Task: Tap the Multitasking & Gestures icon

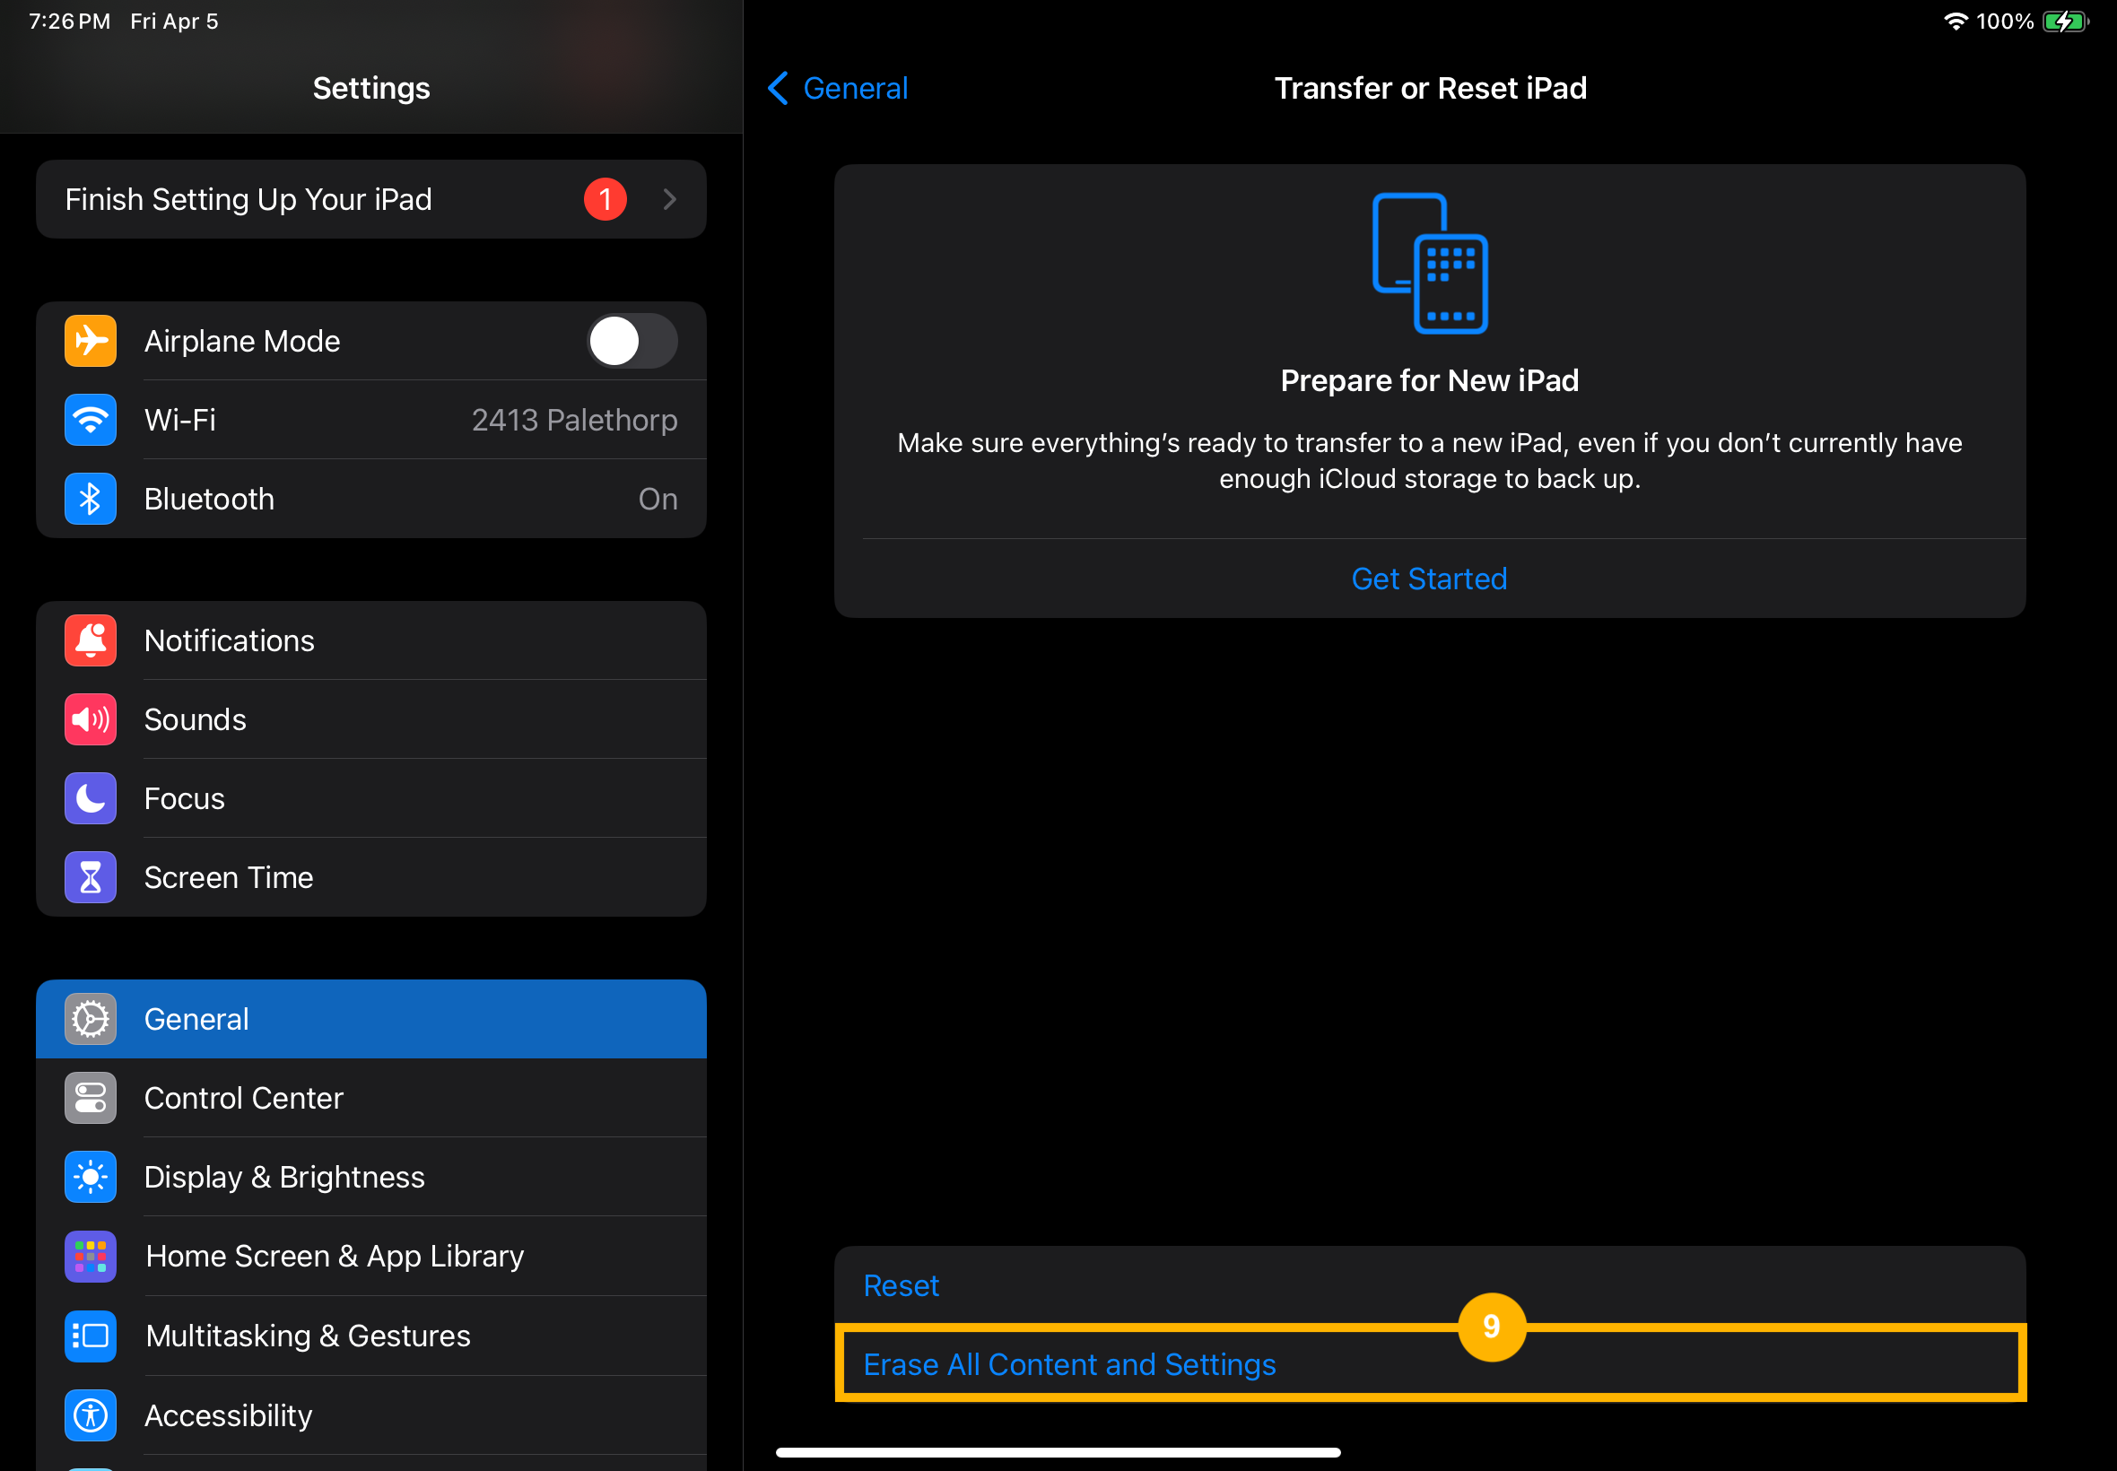Action: (x=91, y=1336)
